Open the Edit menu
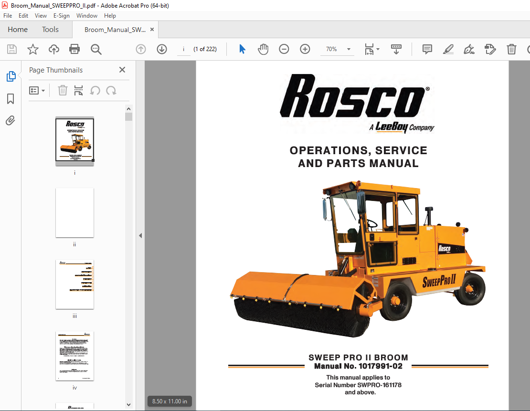This screenshot has height=411, width=530. [23, 16]
